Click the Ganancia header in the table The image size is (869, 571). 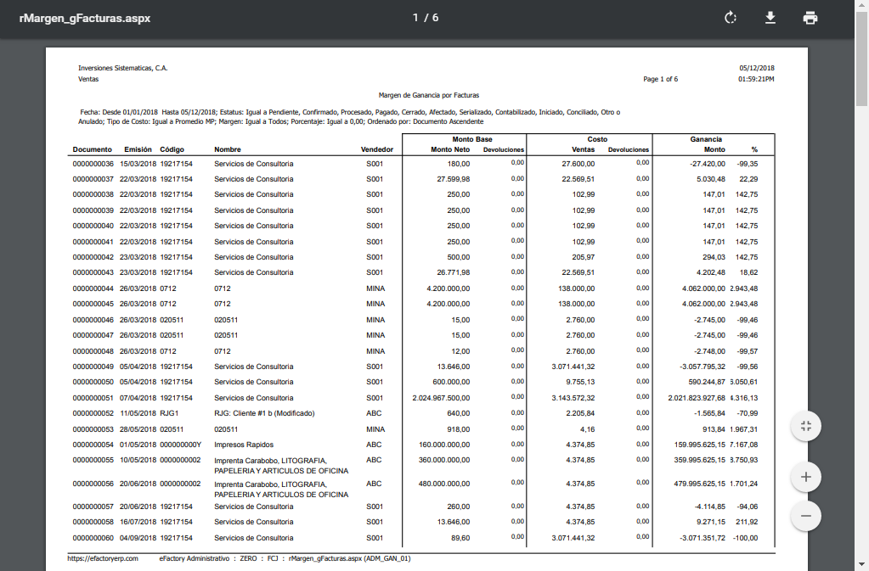706,139
